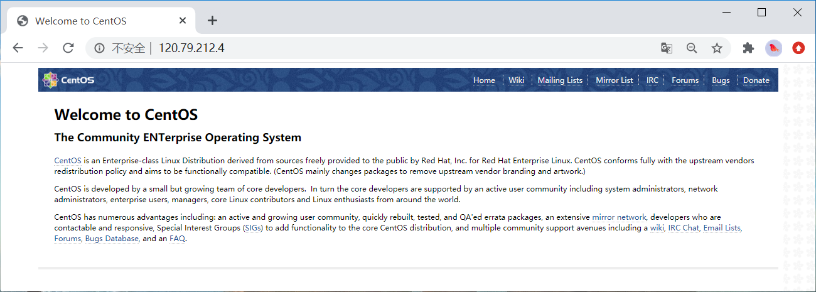
Task: Click the red update arrow icon
Action: (x=798, y=48)
